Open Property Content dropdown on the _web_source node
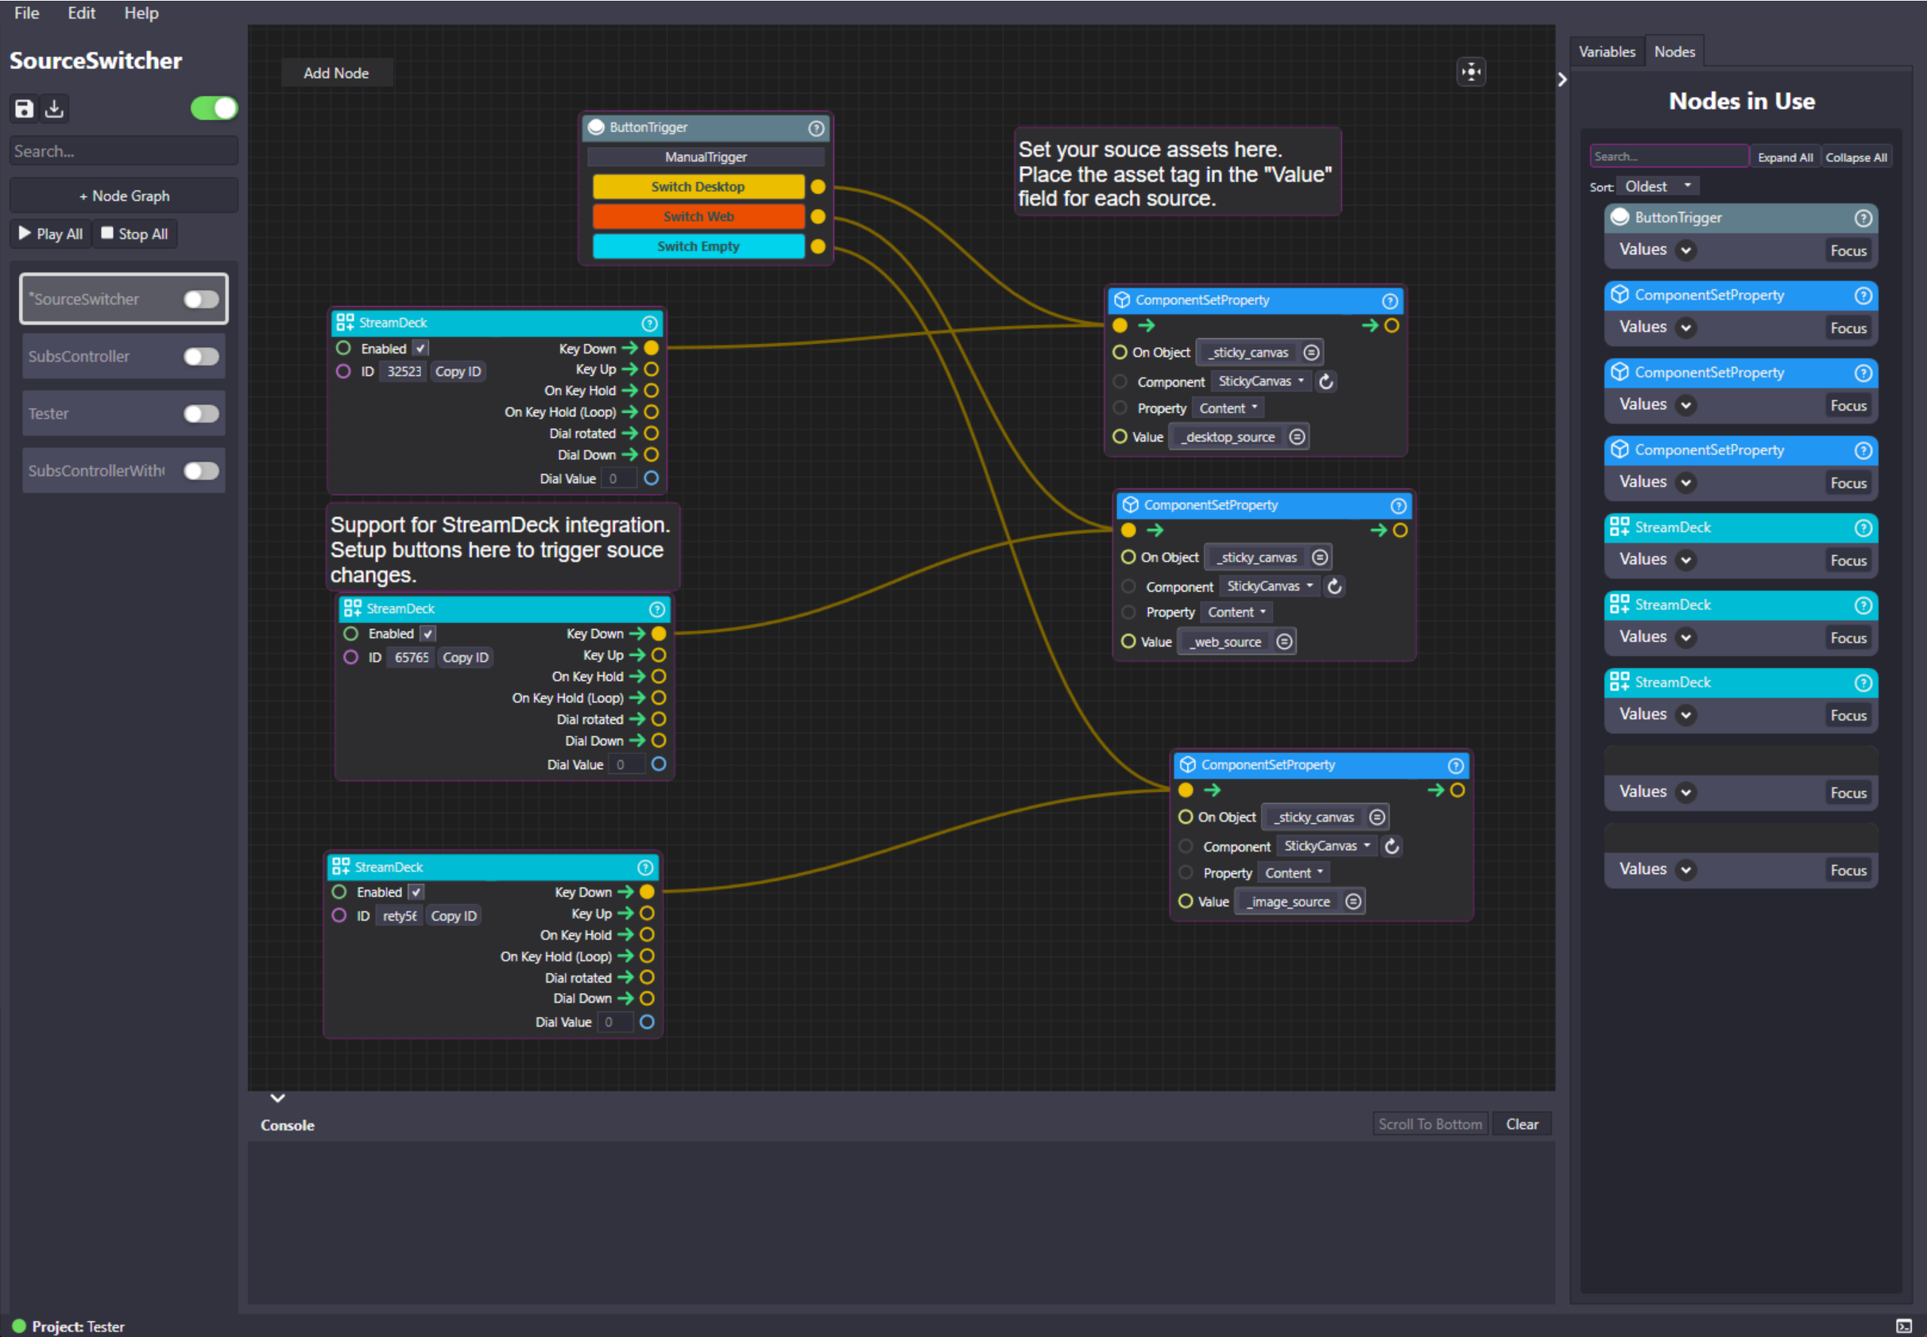Image resolution: width=1927 pixels, height=1337 pixels. [1236, 612]
